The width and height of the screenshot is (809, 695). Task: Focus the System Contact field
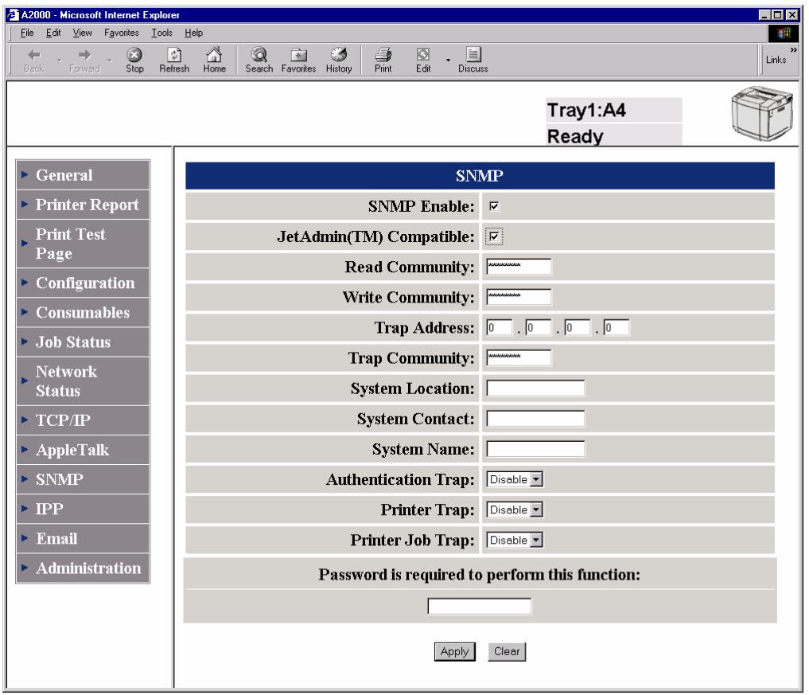tap(535, 419)
